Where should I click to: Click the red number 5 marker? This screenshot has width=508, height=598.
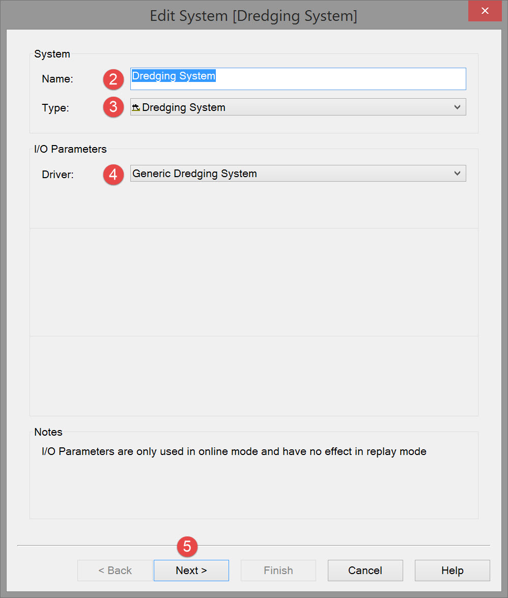(187, 546)
